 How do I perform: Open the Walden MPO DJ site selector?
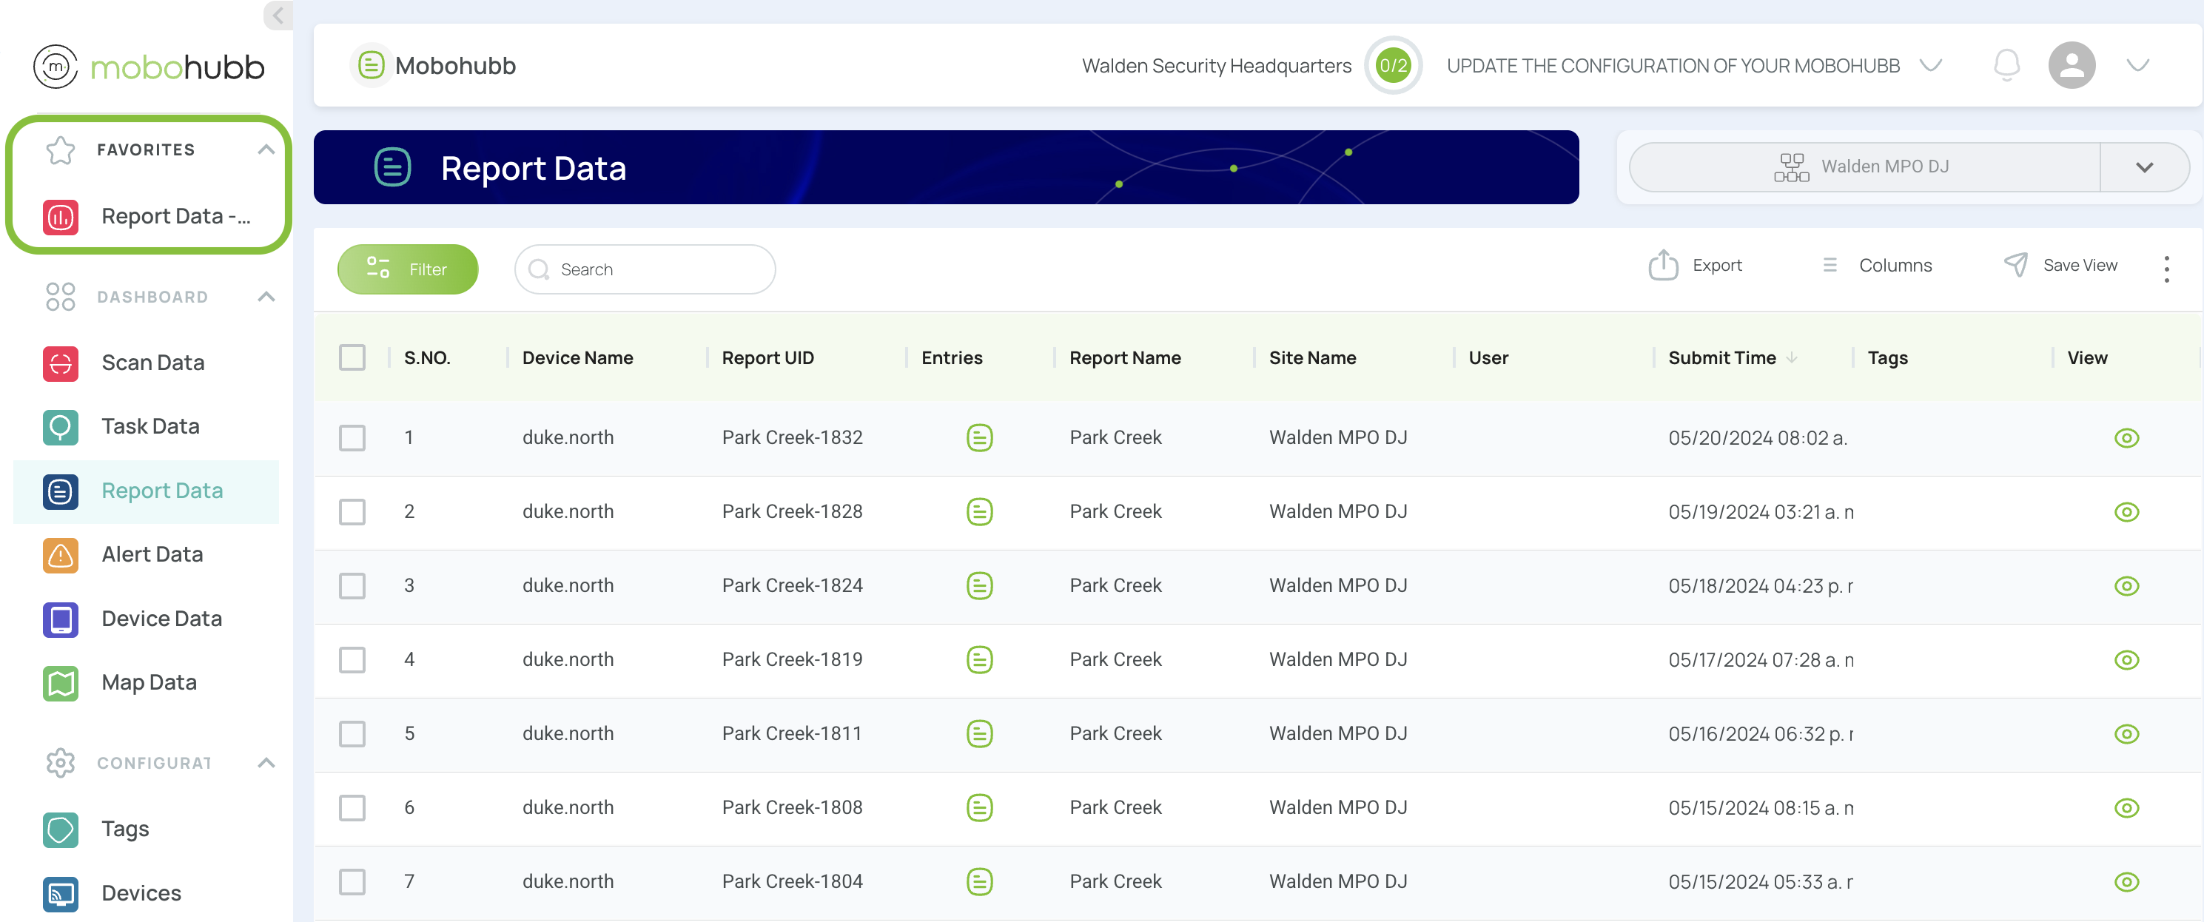point(1865,166)
